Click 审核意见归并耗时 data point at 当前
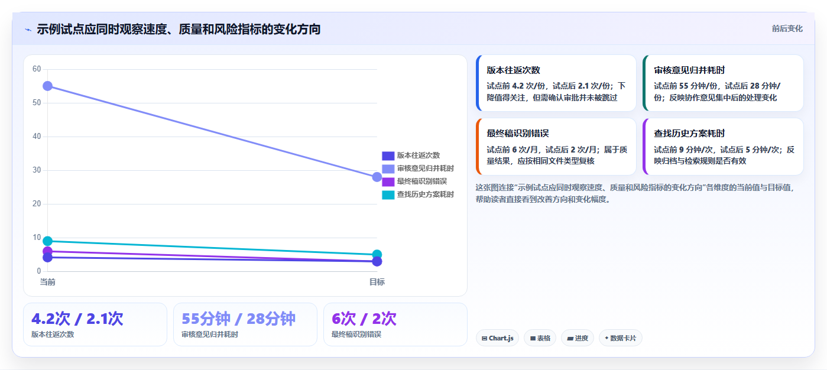The image size is (827, 370). [x=48, y=86]
